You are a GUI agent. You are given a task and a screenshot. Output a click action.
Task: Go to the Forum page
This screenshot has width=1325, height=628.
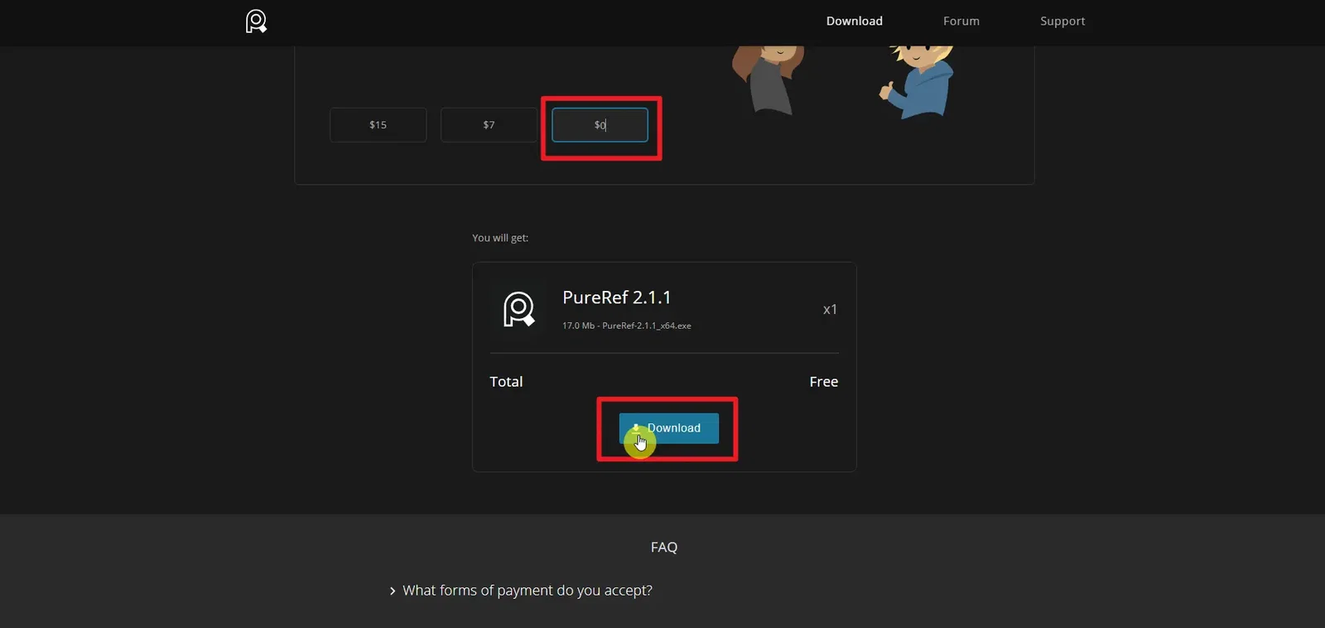pos(961,22)
